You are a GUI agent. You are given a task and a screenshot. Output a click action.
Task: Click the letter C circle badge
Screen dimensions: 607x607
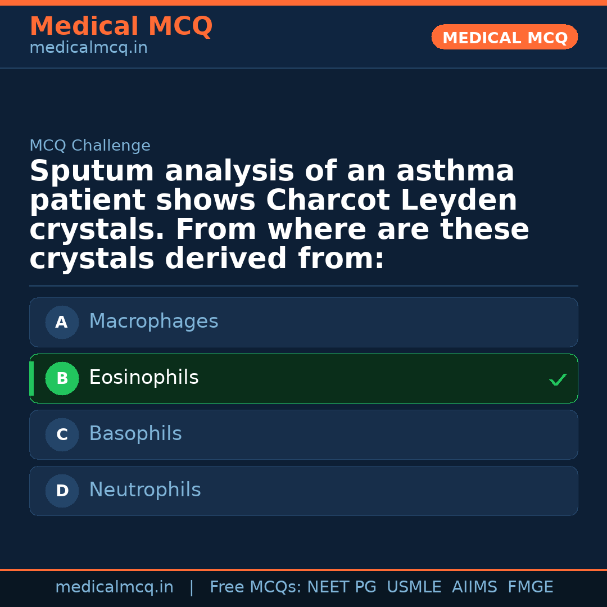pos(62,435)
